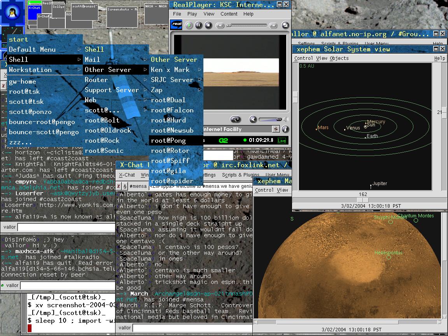Open the RealPlayer View menu

click(x=209, y=14)
